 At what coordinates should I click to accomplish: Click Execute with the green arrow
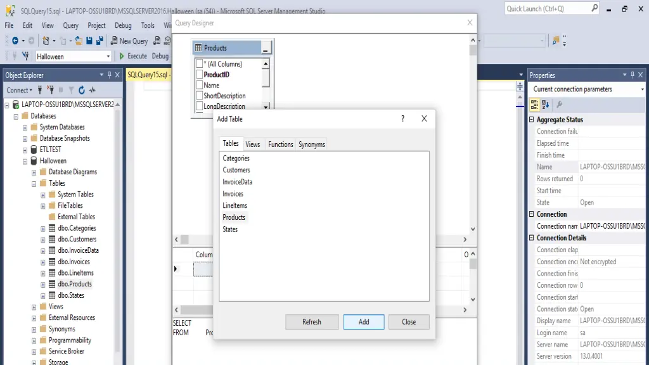pos(133,56)
